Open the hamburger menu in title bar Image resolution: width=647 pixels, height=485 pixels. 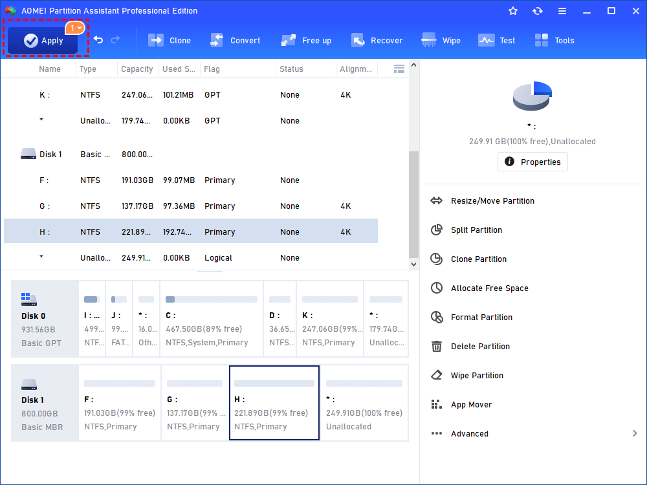click(562, 11)
